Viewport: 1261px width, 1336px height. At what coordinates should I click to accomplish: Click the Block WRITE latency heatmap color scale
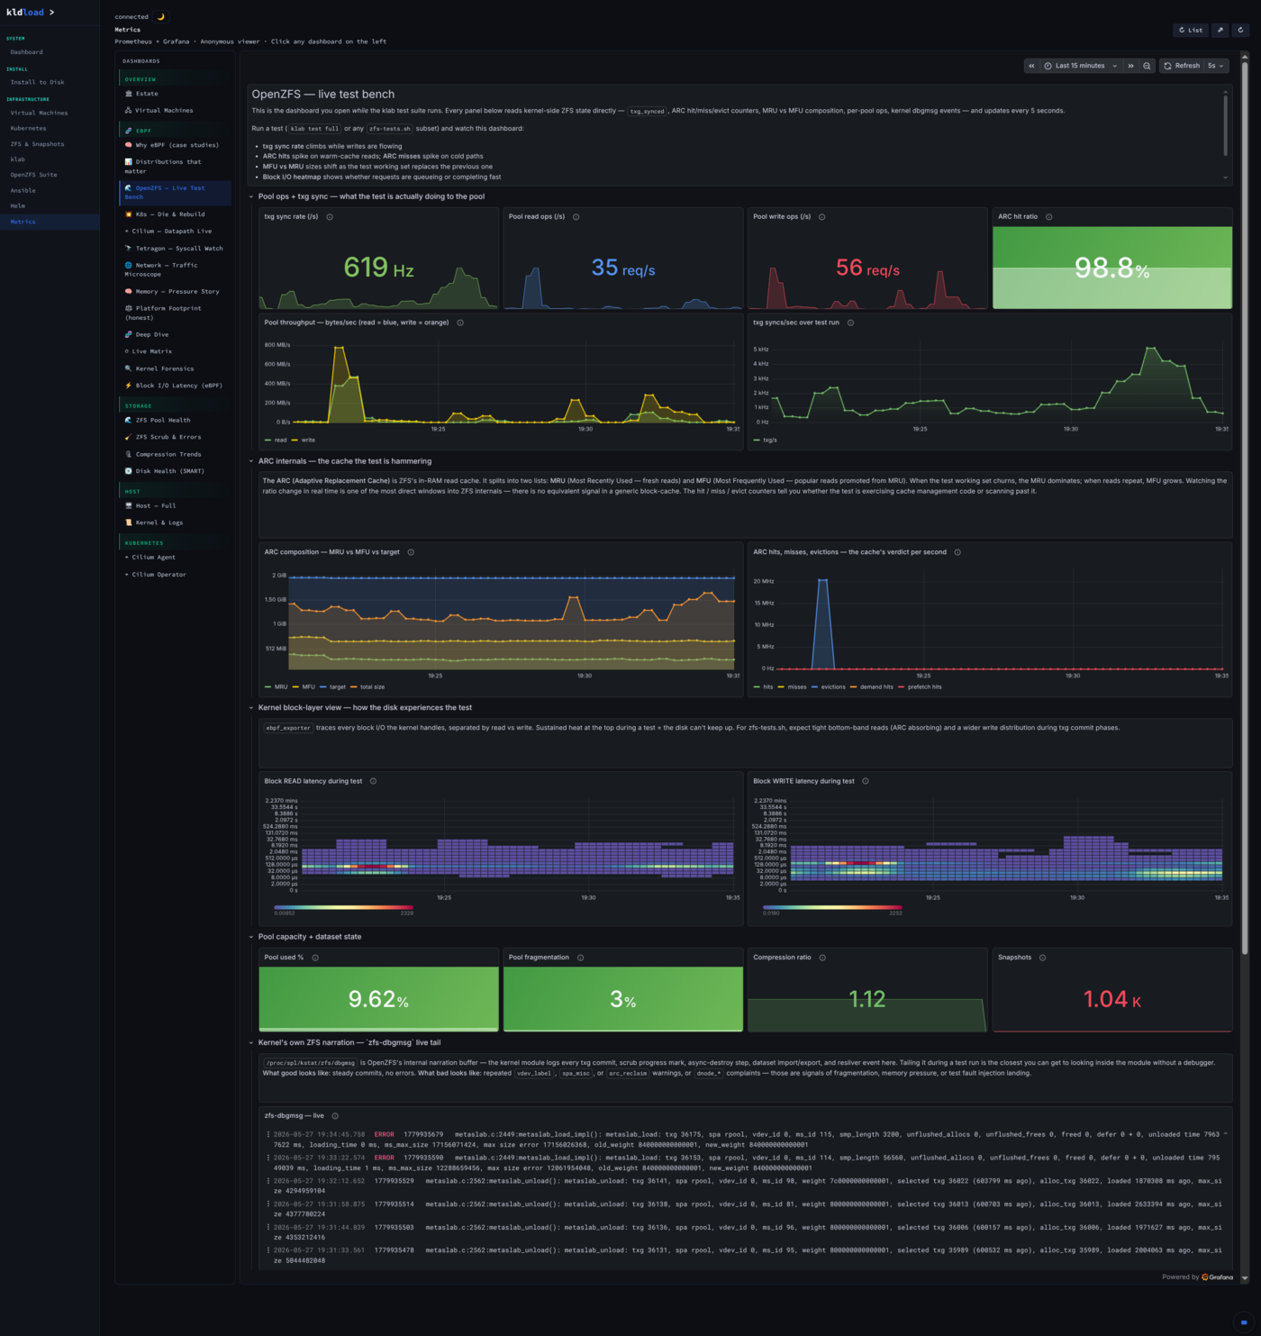[x=832, y=907]
